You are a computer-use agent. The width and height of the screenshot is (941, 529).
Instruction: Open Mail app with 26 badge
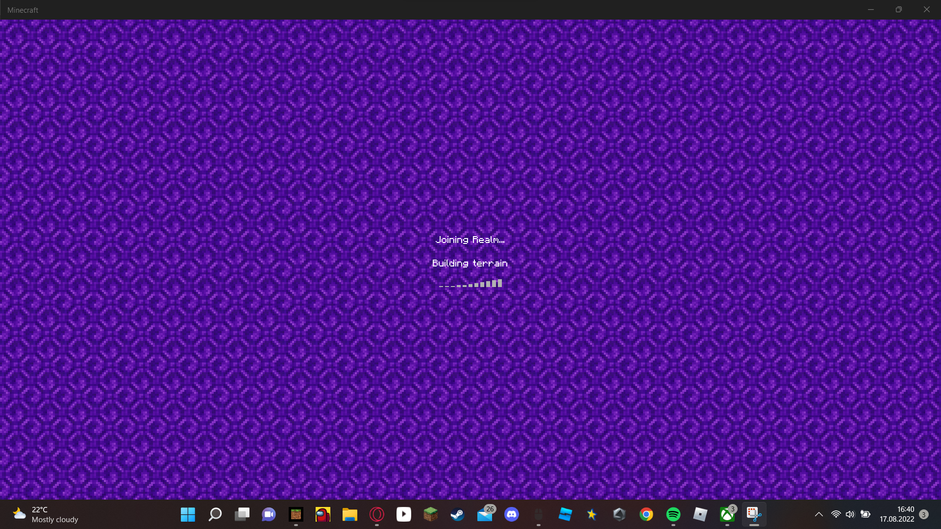coord(485,514)
